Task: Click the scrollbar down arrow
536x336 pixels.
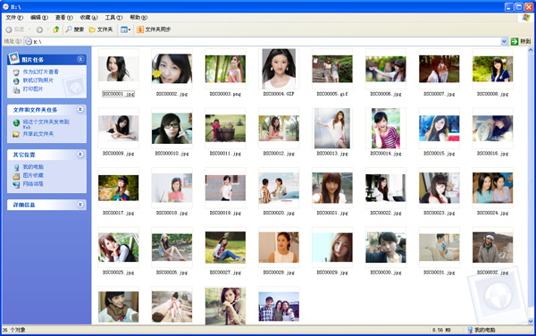Action: (x=531, y=321)
